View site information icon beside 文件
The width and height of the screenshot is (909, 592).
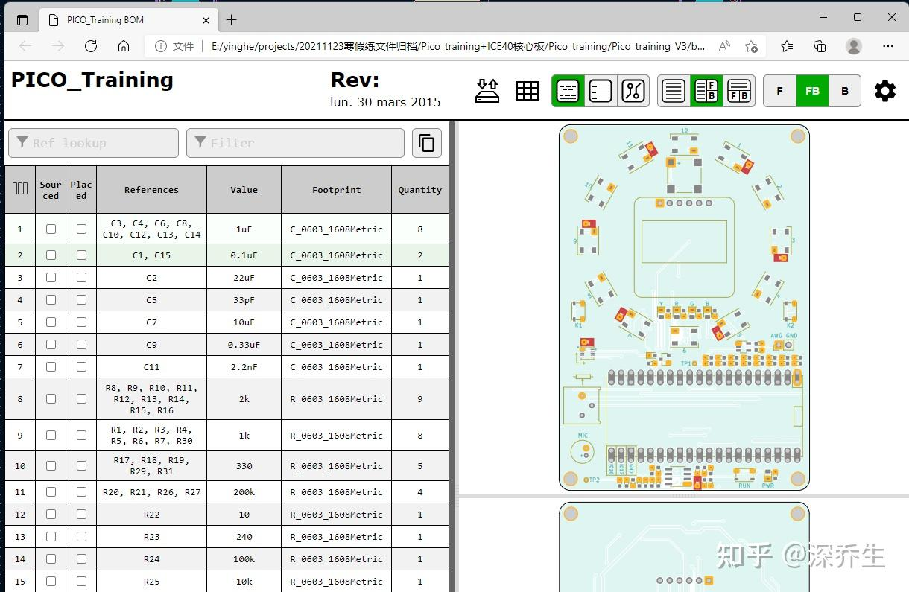(x=160, y=46)
